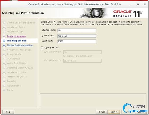Select the Grid Plug and Play step
Image resolution: width=149 pixels, height=115 pixels.
[17, 41]
